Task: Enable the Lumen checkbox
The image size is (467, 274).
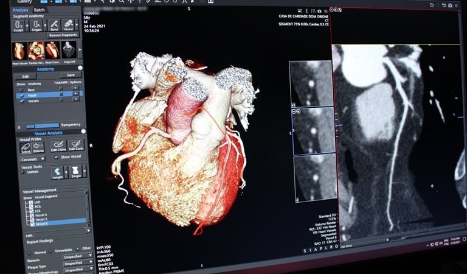Action: [x=23, y=173]
